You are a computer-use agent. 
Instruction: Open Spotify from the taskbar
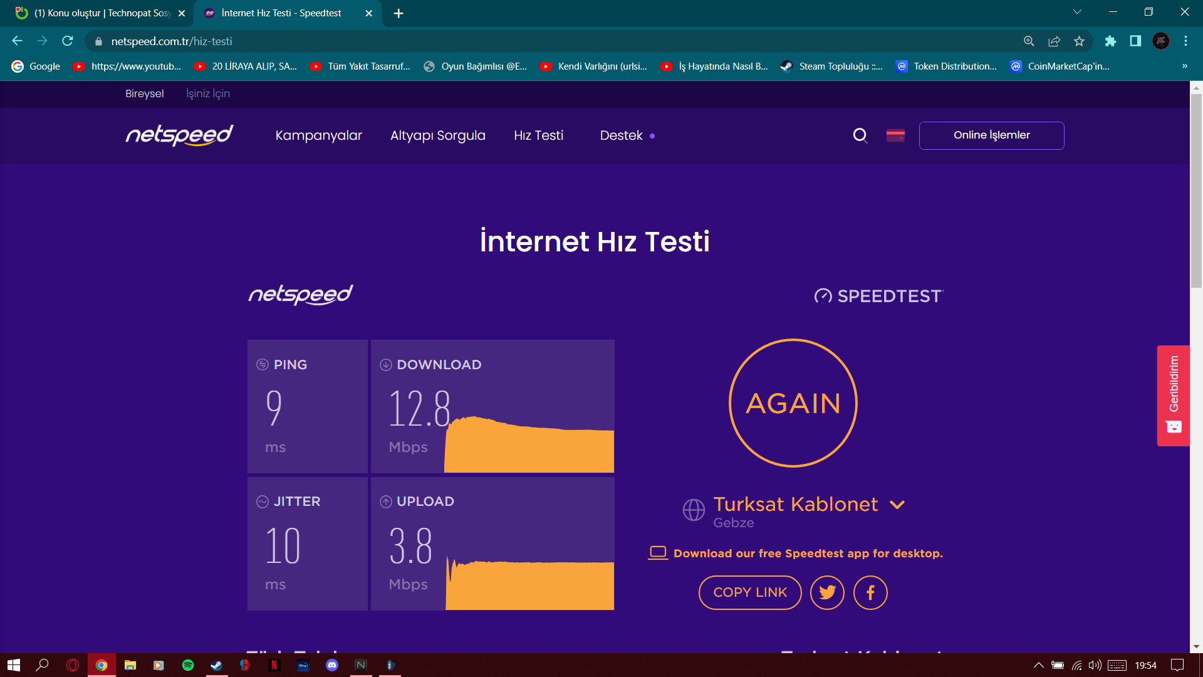click(187, 665)
